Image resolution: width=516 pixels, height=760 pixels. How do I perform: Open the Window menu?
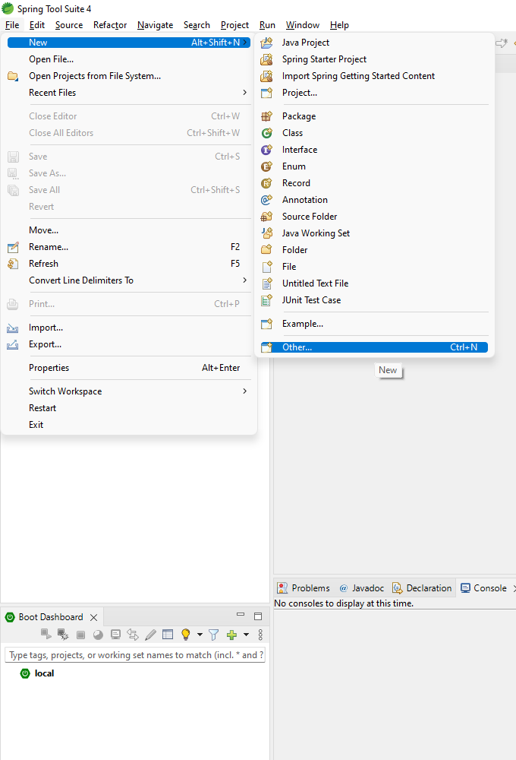point(303,25)
